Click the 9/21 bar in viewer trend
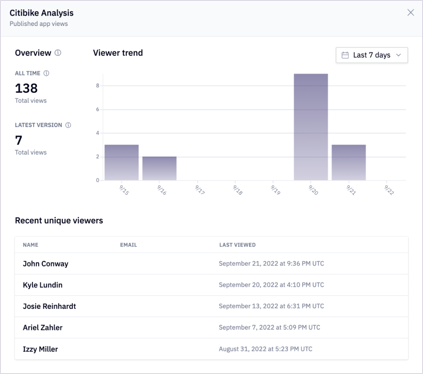The width and height of the screenshot is (423, 374). [349, 163]
